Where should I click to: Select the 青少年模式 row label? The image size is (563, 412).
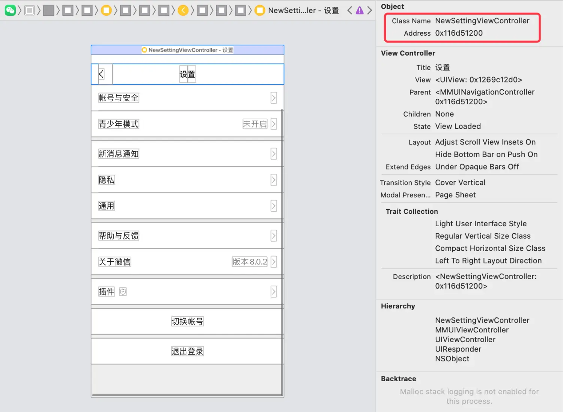[119, 124]
